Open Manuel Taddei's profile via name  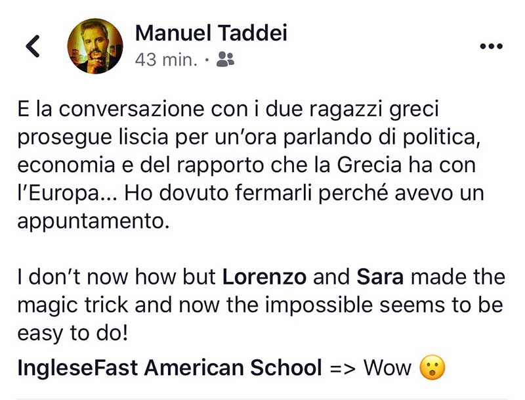pyautogui.click(x=211, y=32)
